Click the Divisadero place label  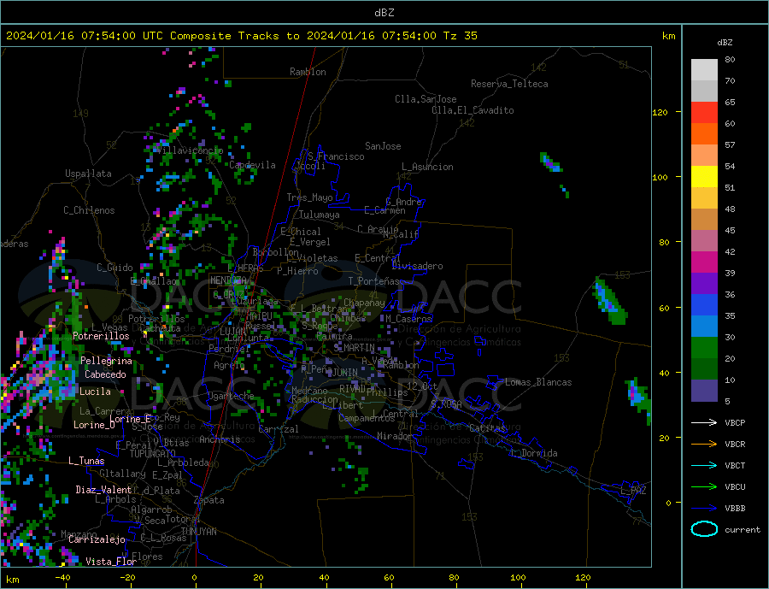click(x=417, y=266)
